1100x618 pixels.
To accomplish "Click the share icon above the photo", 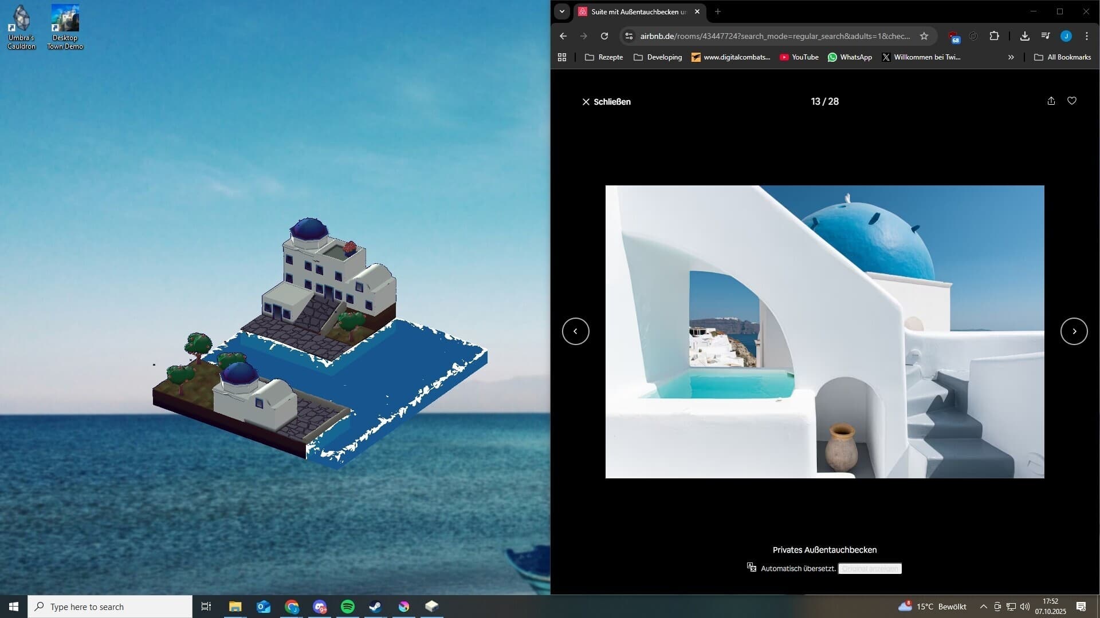I will coord(1051,101).
